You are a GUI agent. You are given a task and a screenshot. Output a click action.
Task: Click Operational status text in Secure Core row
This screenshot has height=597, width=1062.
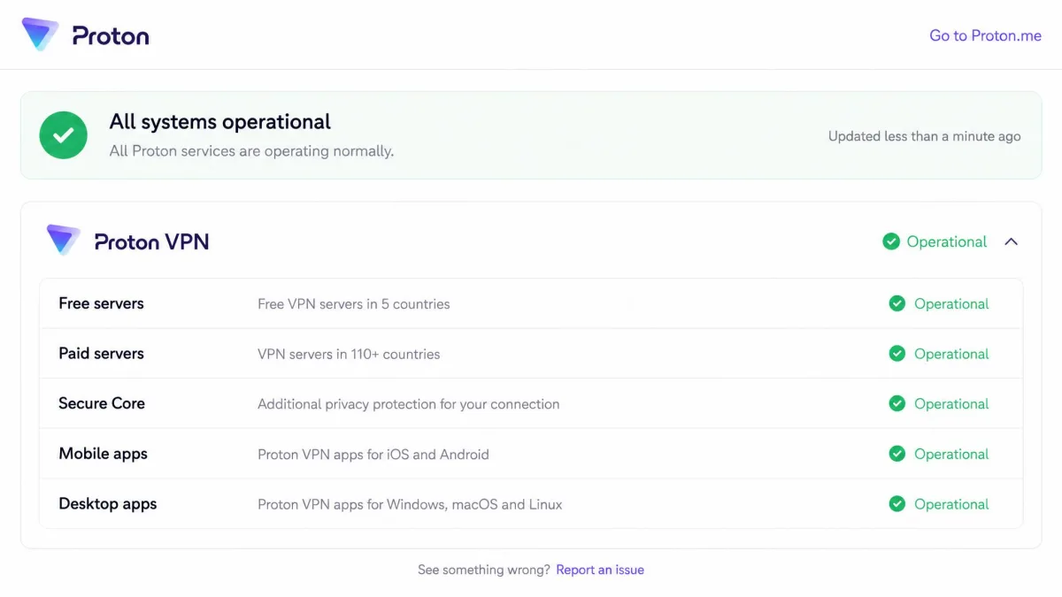click(951, 404)
